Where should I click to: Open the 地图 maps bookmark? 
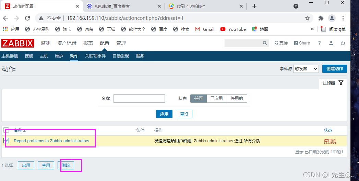pyautogui.click(x=260, y=29)
